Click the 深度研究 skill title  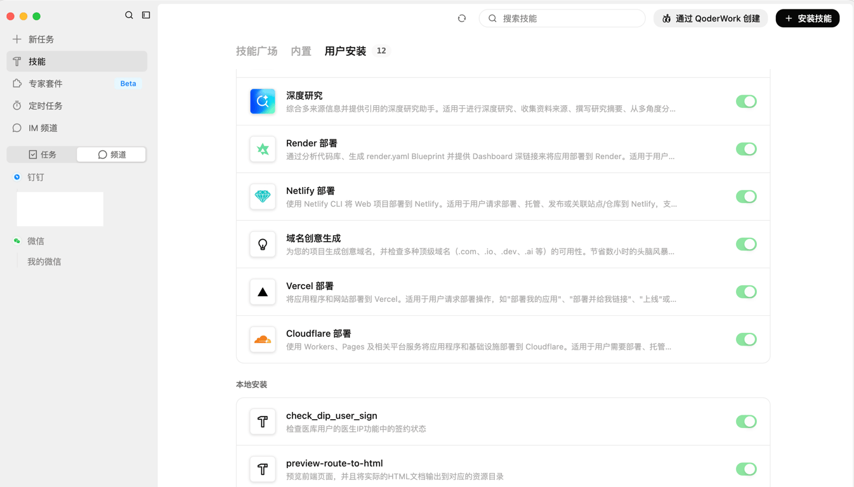point(305,96)
